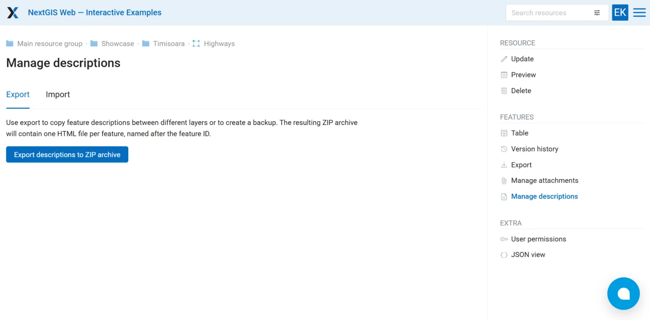Screen dimensions: 650x320
Task: Click the trash icon beside Delete
Action: click(504, 91)
